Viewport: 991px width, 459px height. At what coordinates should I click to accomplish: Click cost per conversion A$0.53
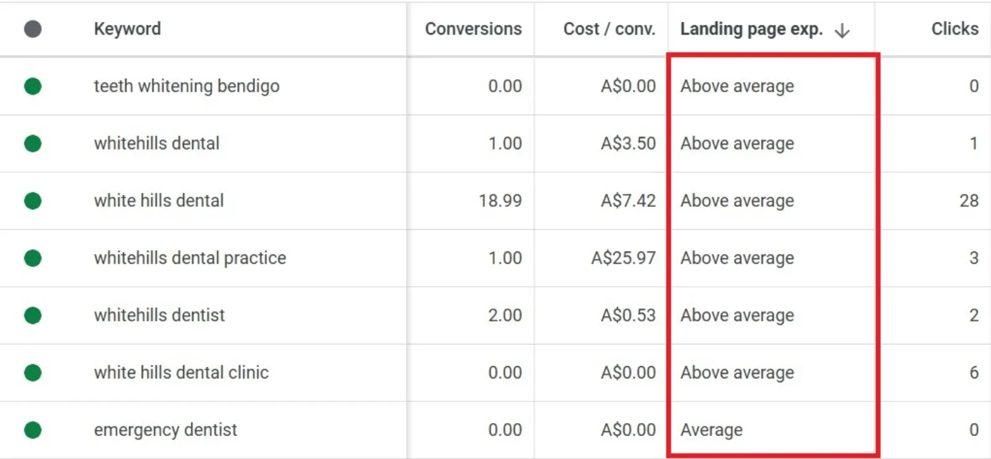coord(628,315)
